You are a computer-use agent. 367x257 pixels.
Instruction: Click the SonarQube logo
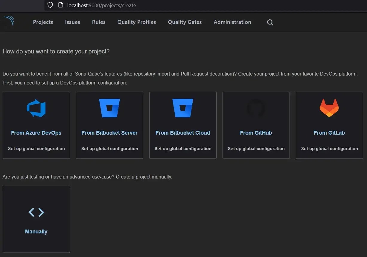9,21
